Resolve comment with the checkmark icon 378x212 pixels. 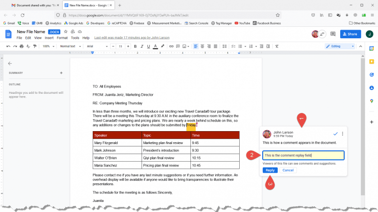point(335,134)
